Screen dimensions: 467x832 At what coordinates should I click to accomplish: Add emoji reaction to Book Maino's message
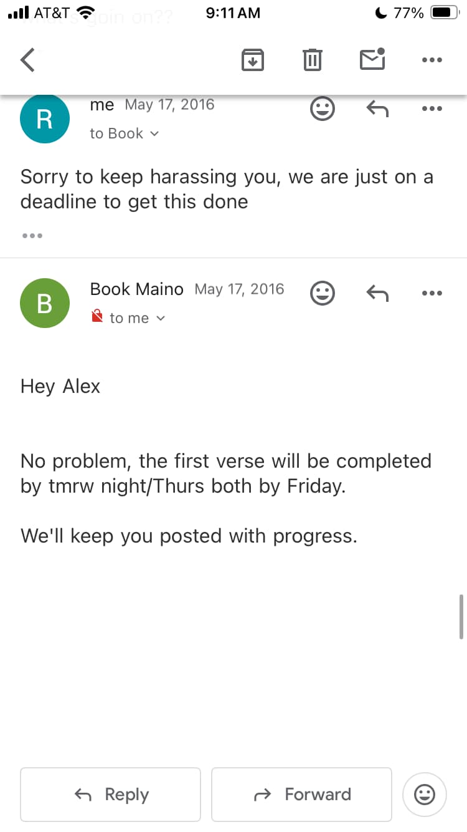(x=322, y=293)
